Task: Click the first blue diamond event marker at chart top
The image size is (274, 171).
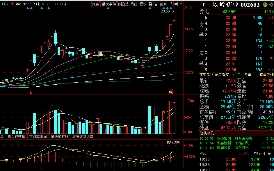Action: click(28, 8)
